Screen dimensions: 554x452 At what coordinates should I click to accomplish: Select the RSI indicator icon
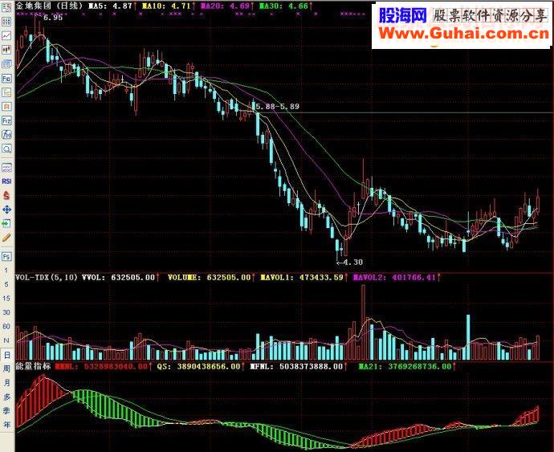tap(6, 181)
